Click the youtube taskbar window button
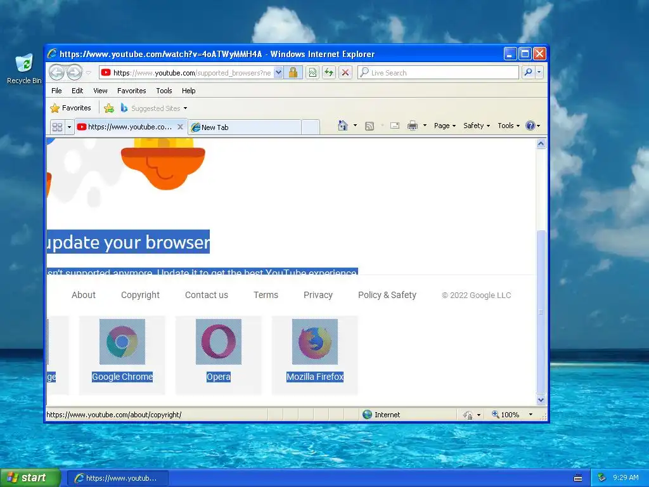Image resolution: width=649 pixels, height=487 pixels. click(x=117, y=478)
